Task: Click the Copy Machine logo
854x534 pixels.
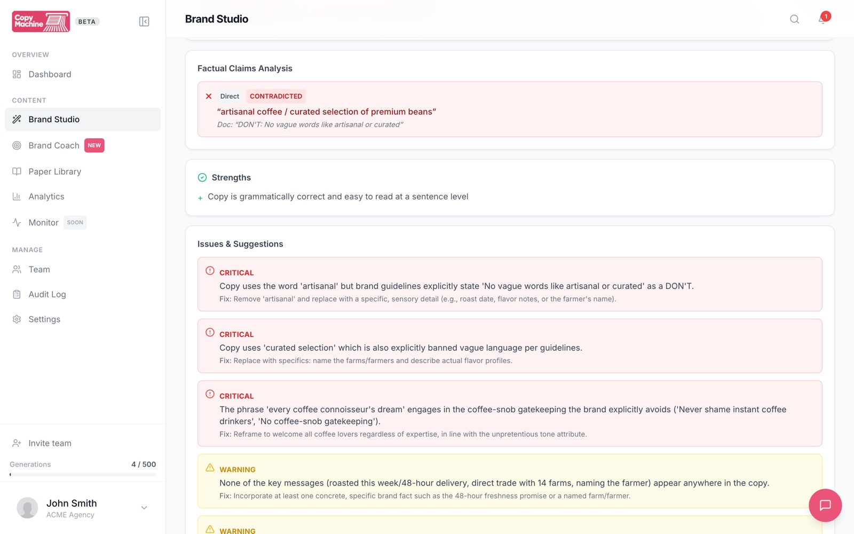Action: (x=41, y=21)
